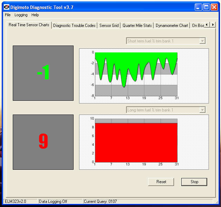Open the Logging menu
Image resolution: width=221 pixels, height=207 pixels.
[21, 15]
